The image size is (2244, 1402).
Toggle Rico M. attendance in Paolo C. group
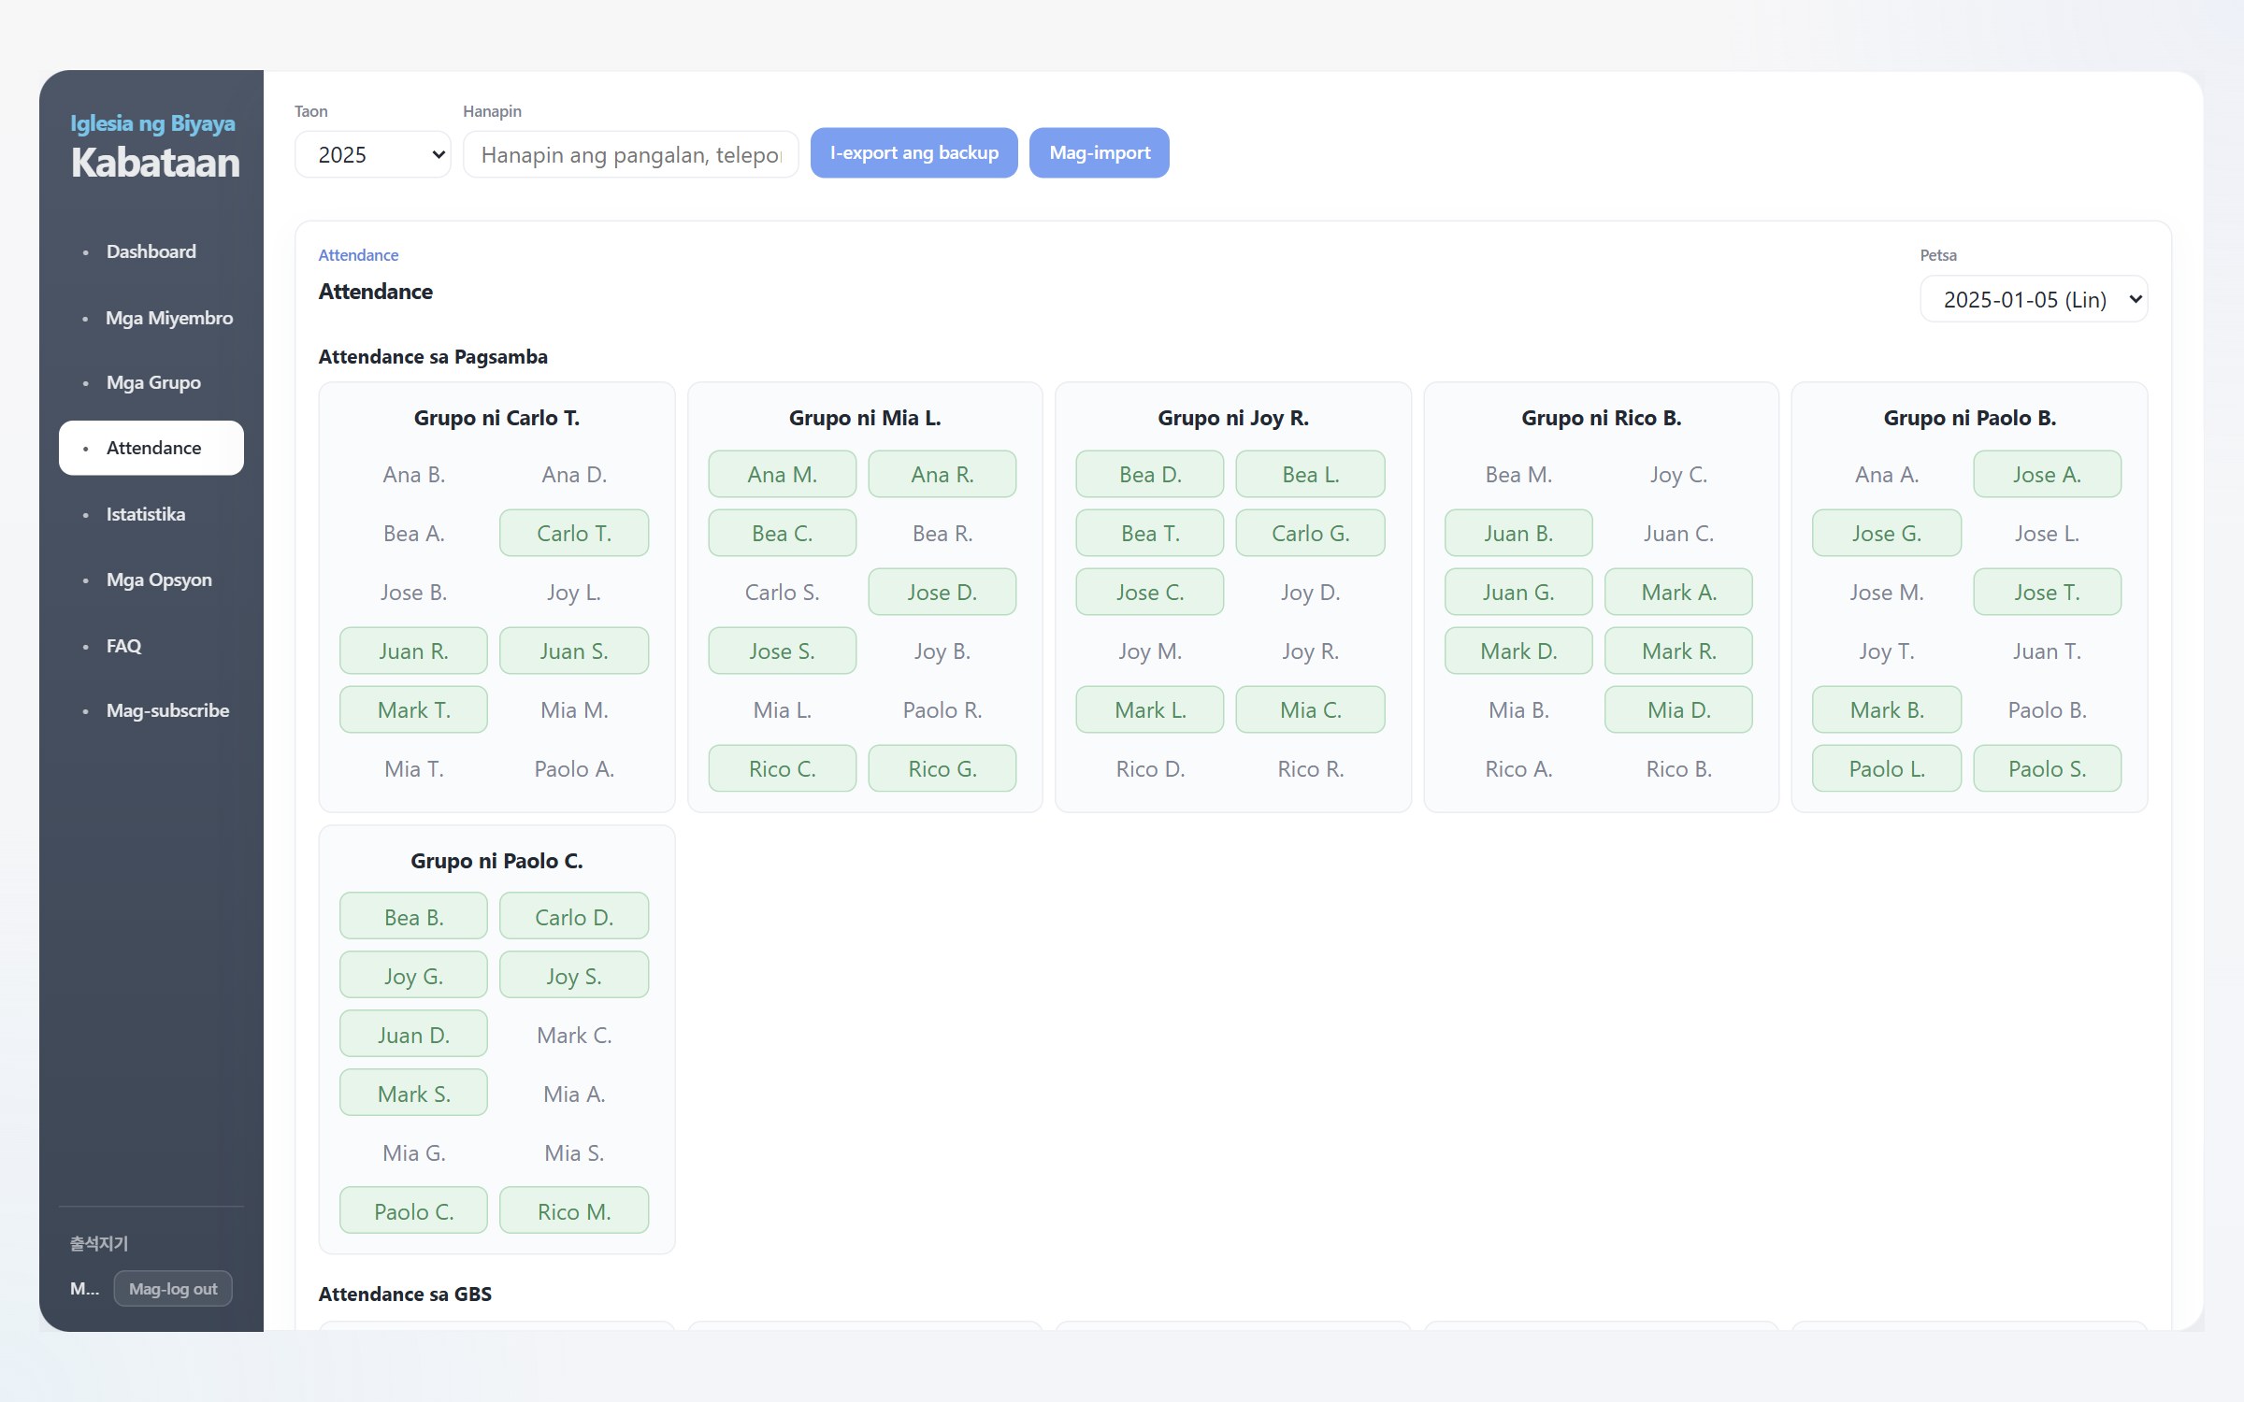click(x=574, y=1211)
